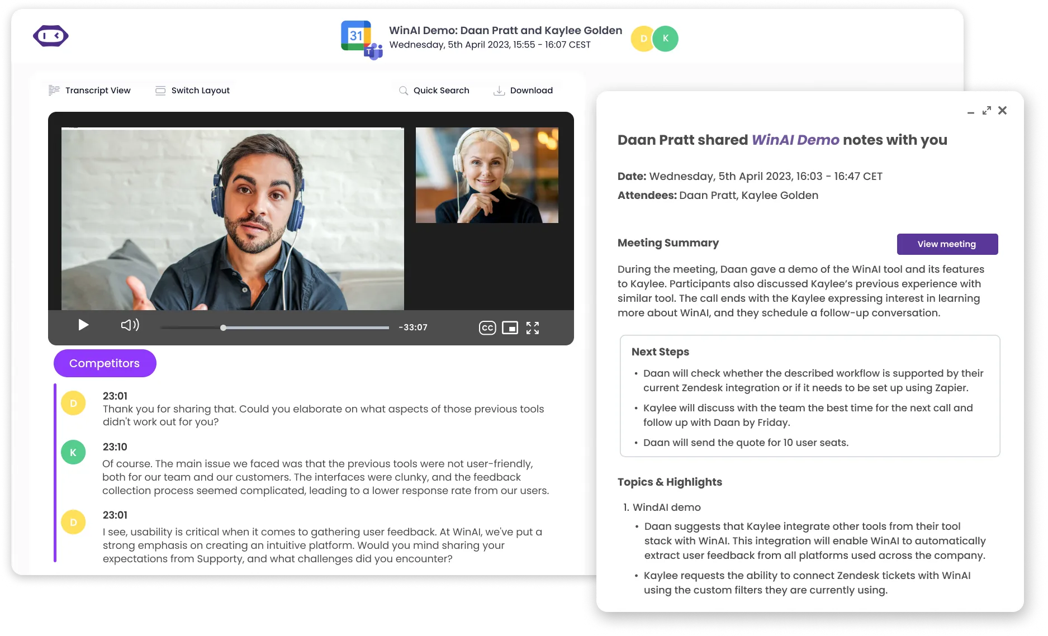This screenshot has height=636, width=1048.
Task: Select Daan's main video feed
Action: coord(233,219)
